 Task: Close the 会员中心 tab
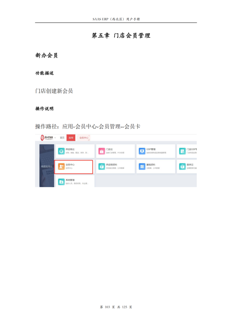[89, 136]
